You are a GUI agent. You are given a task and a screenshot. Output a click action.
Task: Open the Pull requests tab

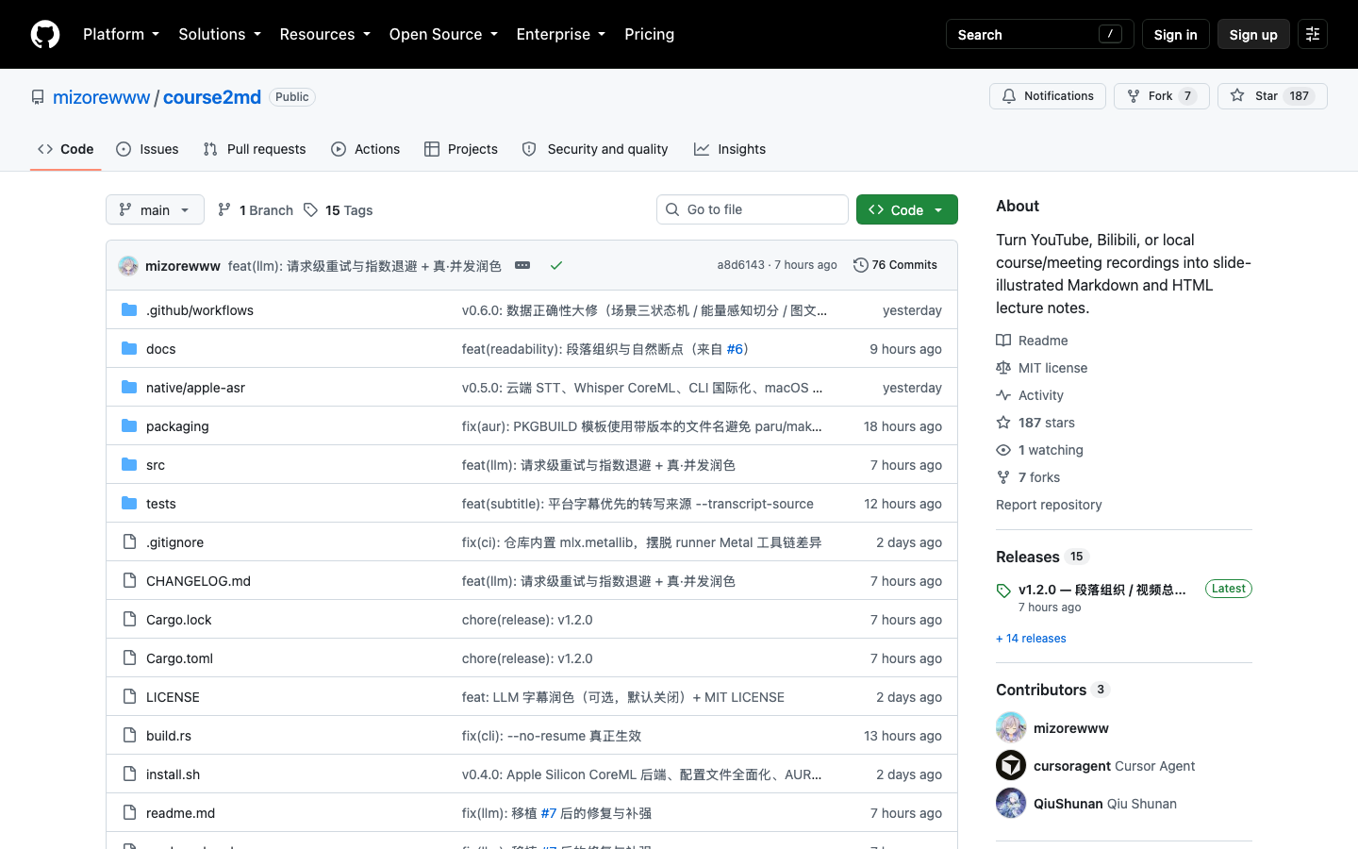255,149
